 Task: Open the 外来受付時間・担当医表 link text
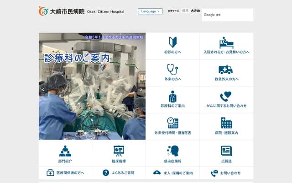coord(172,133)
